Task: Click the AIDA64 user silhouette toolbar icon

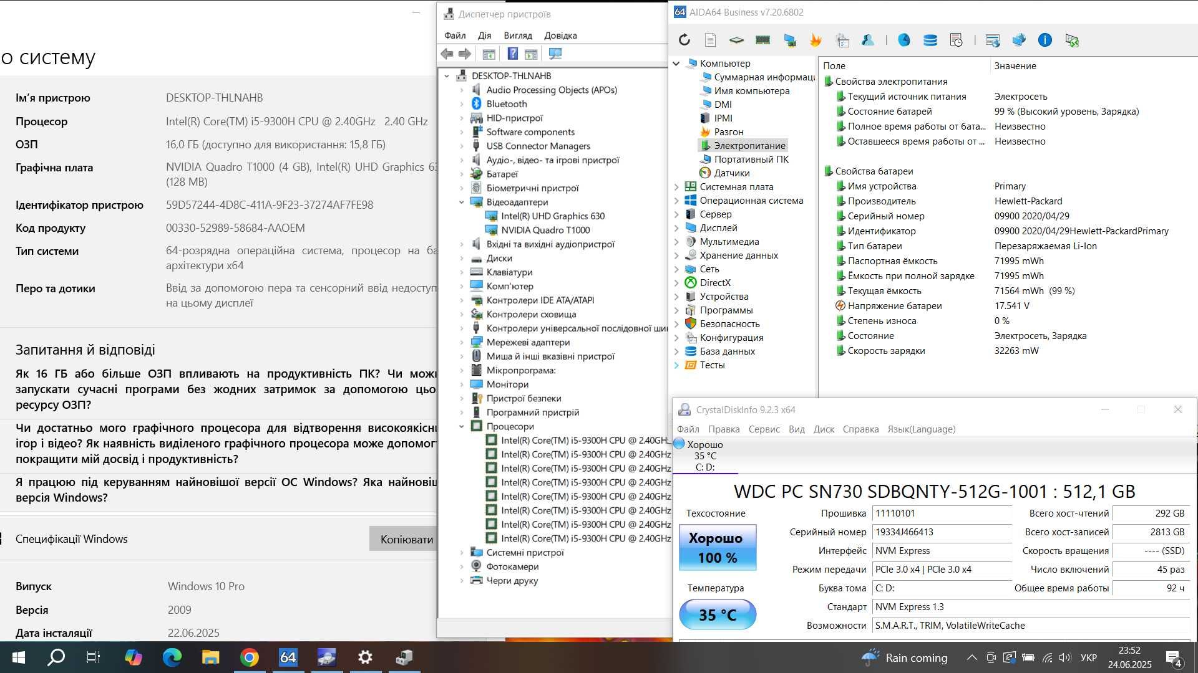Action: pos(868,41)
